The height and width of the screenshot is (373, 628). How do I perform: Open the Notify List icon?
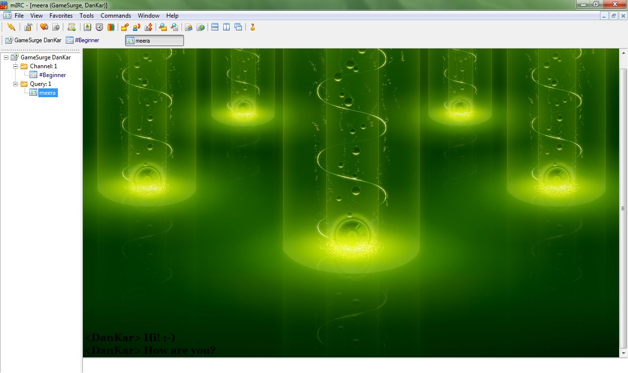[188, 27]
